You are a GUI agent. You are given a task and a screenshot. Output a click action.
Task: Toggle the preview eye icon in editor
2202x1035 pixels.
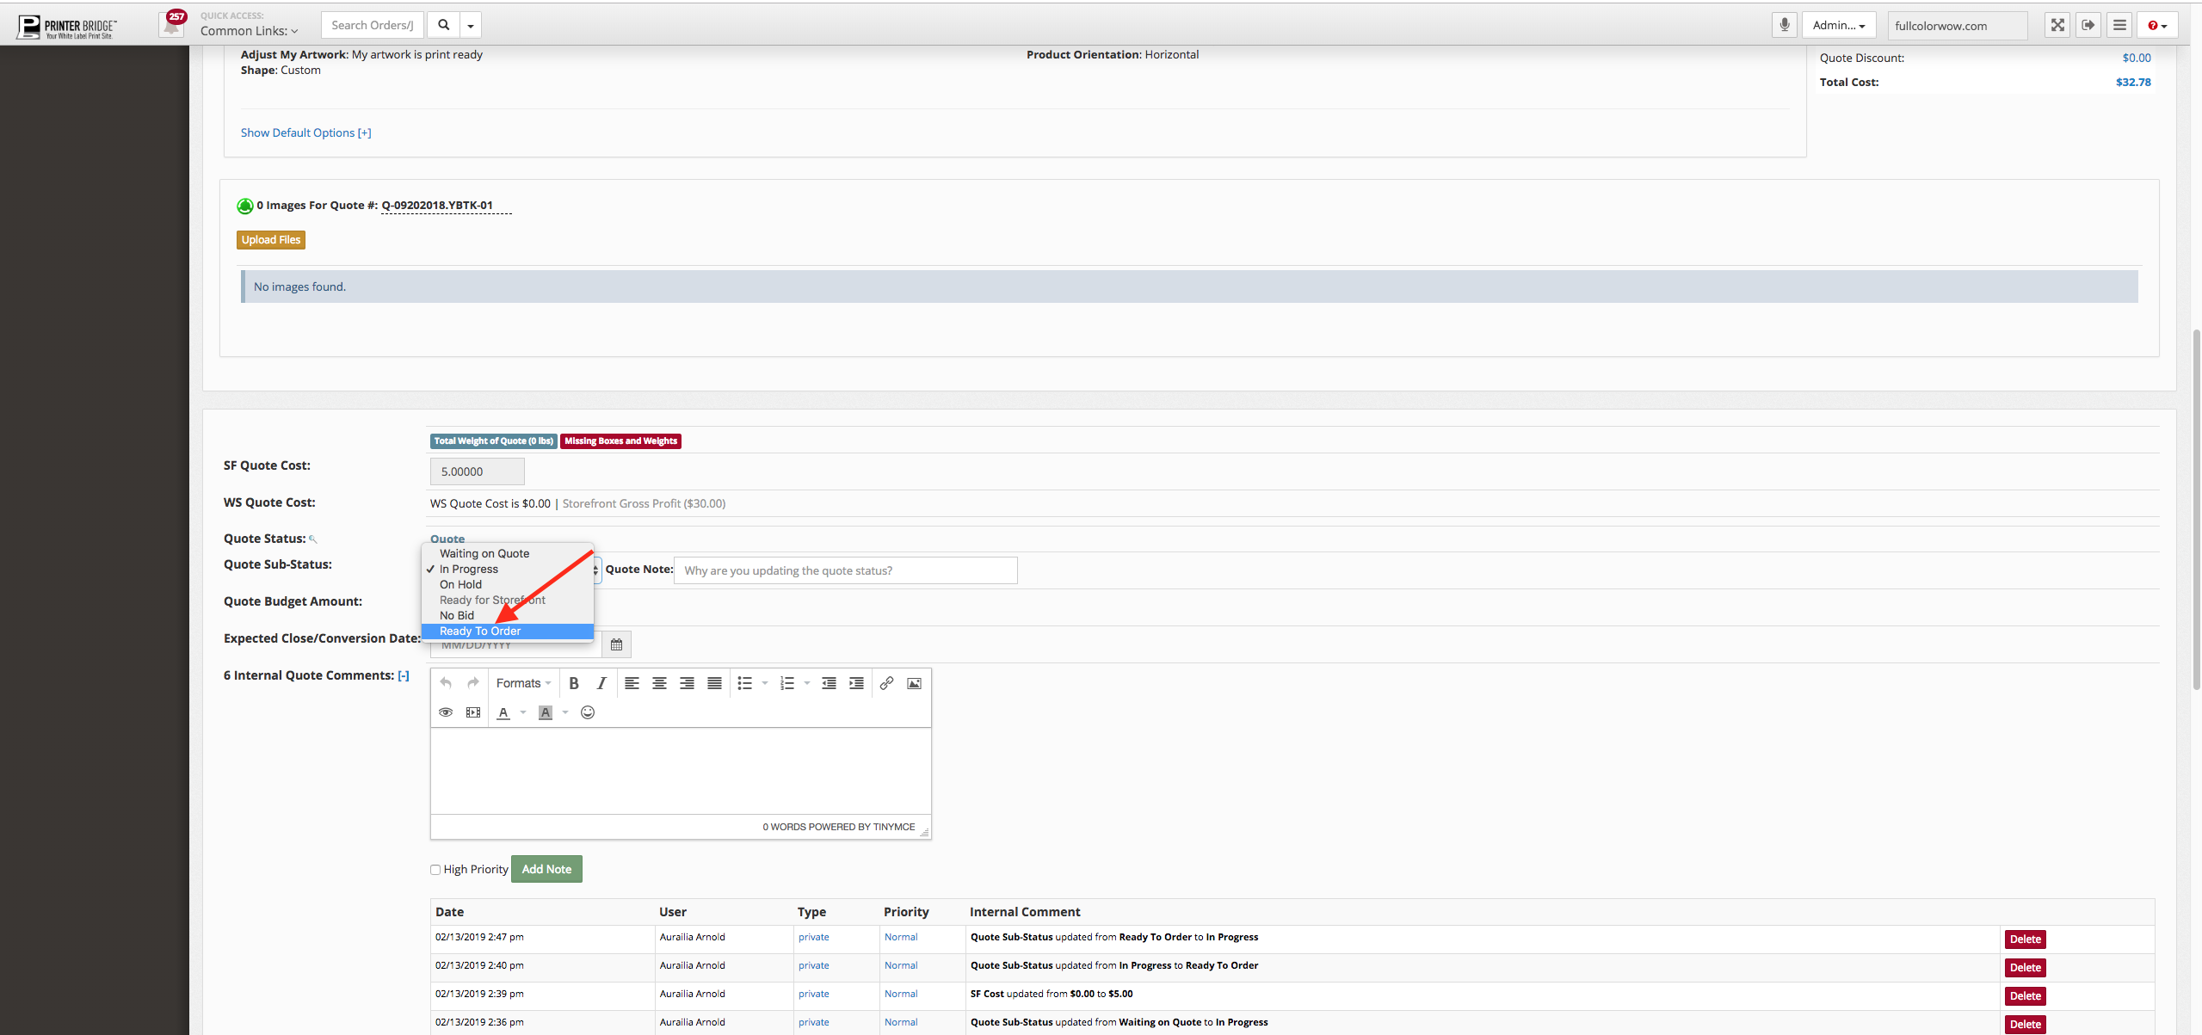[446, 712]
